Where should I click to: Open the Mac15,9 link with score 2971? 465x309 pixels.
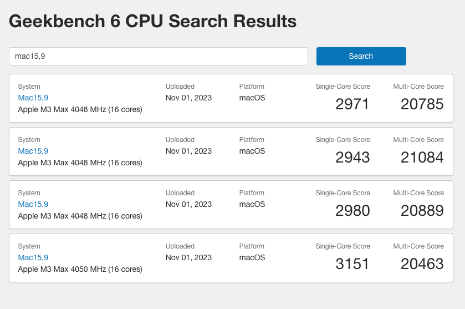pos(33,98)
